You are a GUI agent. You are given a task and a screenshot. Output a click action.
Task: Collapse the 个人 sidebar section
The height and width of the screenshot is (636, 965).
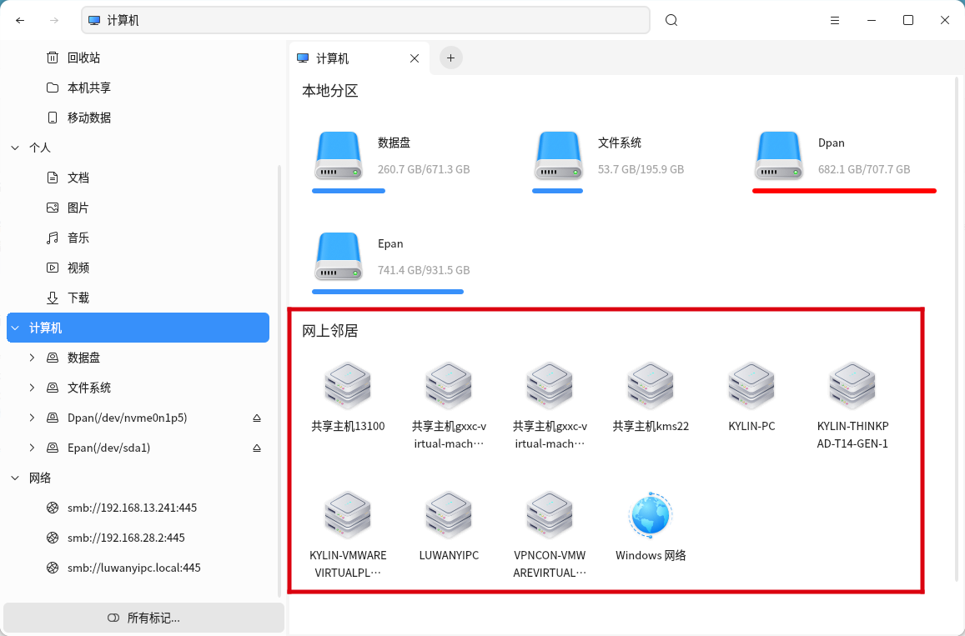[x=15, y=147]
